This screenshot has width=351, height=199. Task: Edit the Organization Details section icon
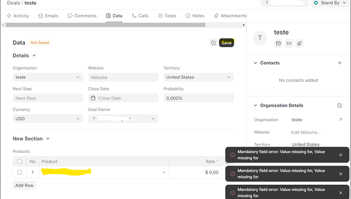click(340, 106)
